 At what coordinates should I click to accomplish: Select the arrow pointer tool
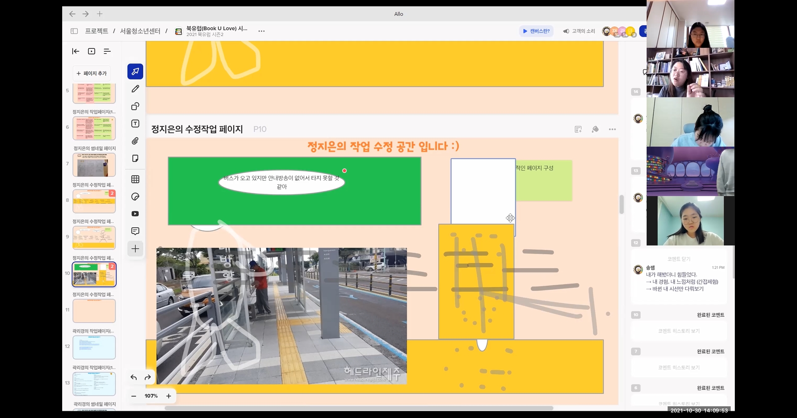[135, 71]
